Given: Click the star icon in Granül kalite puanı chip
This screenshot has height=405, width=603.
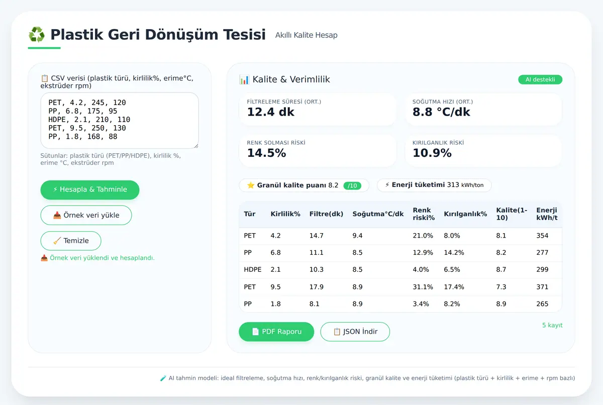Looking at the screenshot, I should click(x=251, y=185).
